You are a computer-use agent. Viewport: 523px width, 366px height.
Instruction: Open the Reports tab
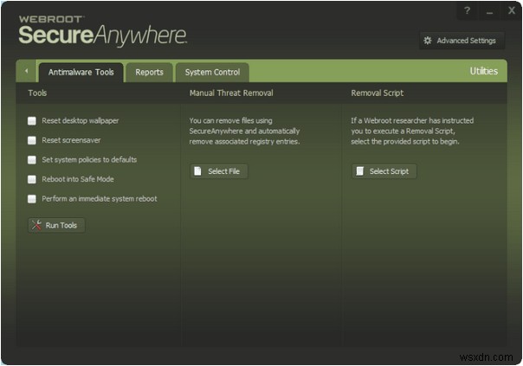[149, 73]
